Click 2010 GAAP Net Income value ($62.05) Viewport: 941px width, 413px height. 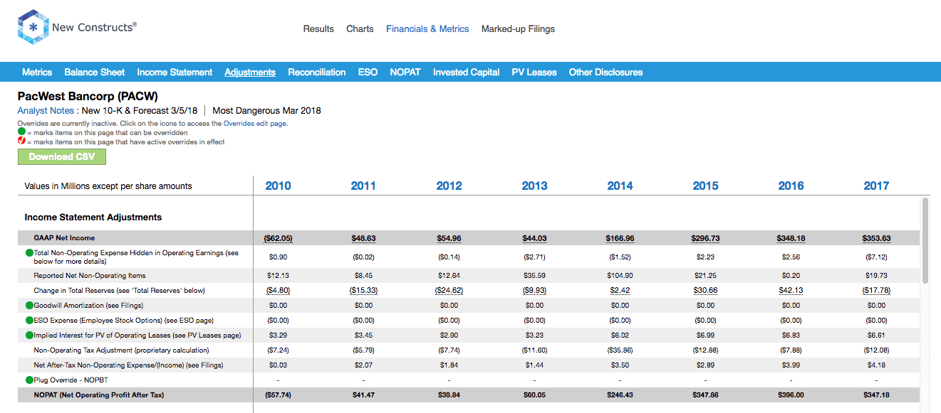point(278,238)
